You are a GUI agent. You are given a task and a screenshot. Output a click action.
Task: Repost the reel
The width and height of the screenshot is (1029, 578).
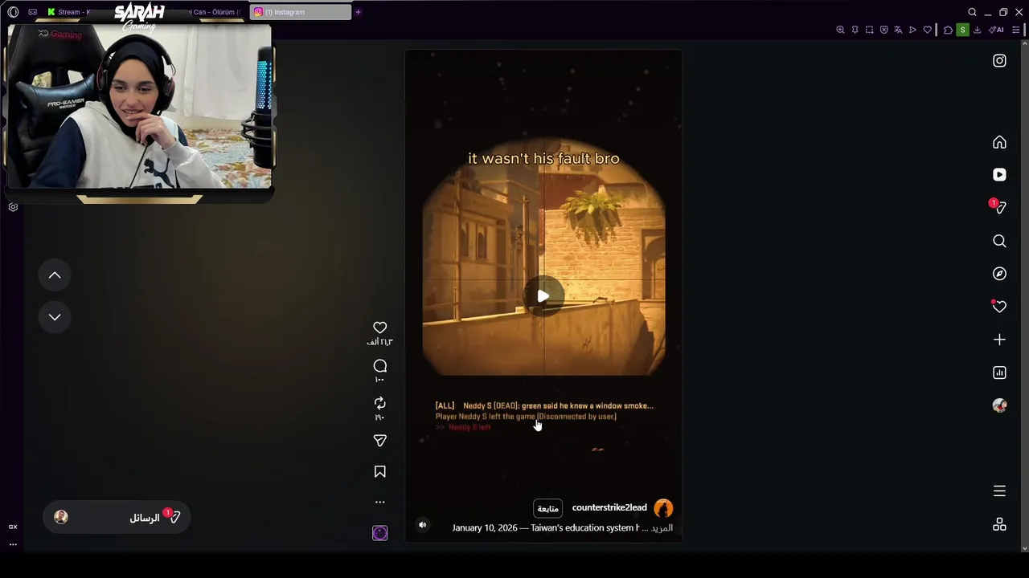(x=380, y=403)
